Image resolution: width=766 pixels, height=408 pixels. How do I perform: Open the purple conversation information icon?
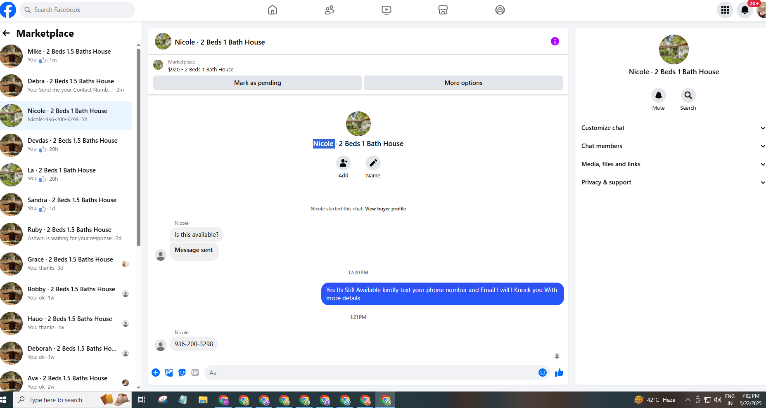(x=555, y=41)
